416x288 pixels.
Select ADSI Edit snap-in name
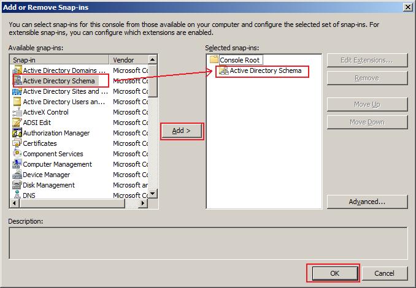tap(37, 123)
